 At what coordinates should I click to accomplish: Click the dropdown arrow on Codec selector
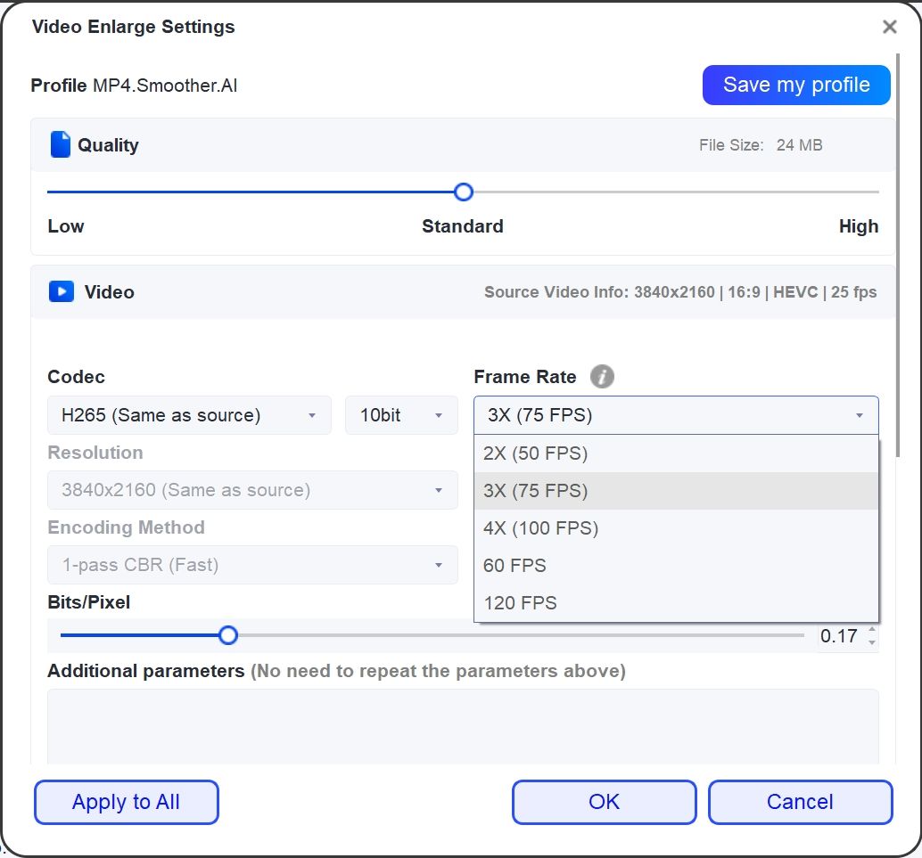313,415
